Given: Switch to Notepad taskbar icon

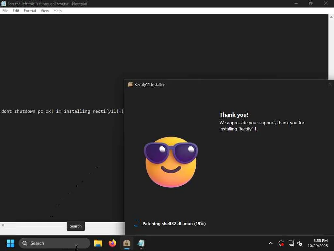Looking at the screenshot, I should [141, 243].
